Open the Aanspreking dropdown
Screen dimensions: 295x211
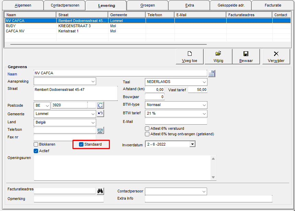pos(93,82)
